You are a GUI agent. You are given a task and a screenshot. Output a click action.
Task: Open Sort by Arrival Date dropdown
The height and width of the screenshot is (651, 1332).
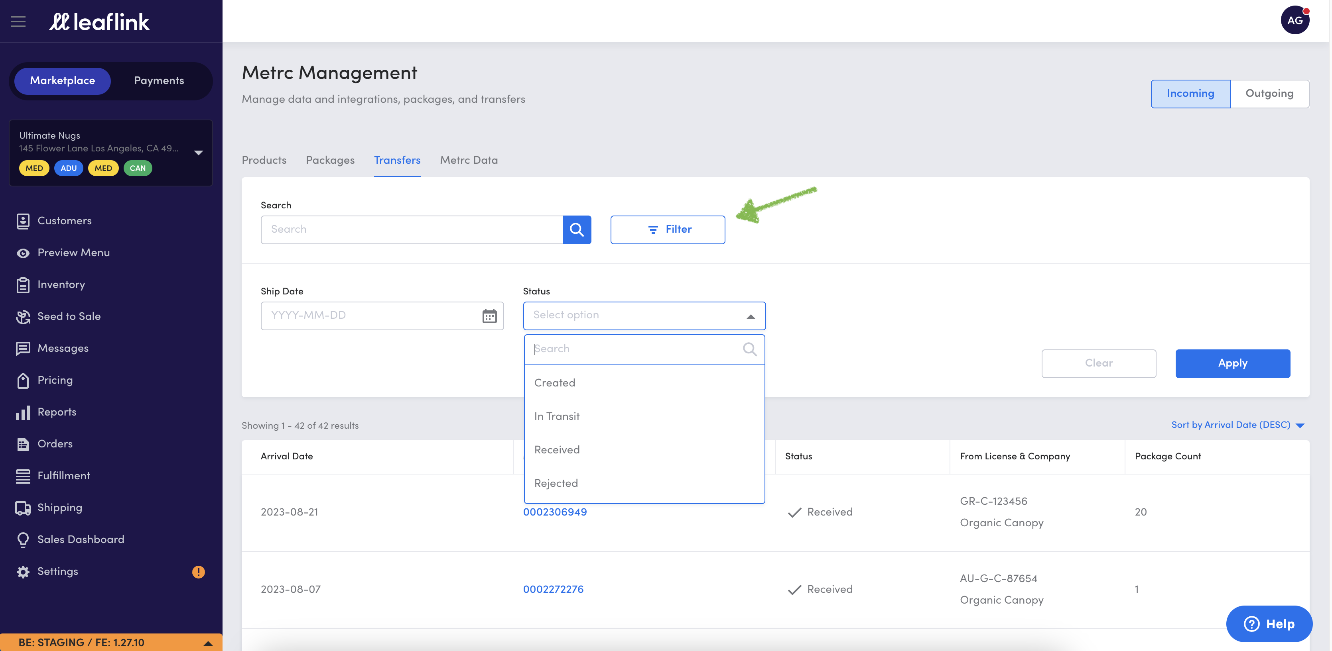pos(1237,425)
